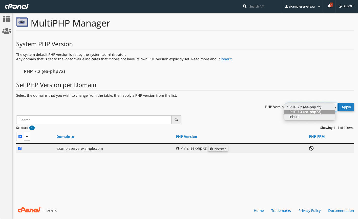Open the Trademarks footer link
This screenshot has height=219, width=358.
(281, 211)
